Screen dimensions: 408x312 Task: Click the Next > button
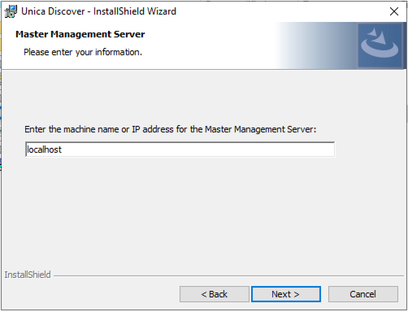pyautogui.click(x=286, y=294)
